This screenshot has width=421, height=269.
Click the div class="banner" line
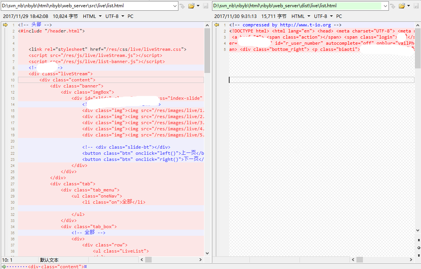(76, 86)
